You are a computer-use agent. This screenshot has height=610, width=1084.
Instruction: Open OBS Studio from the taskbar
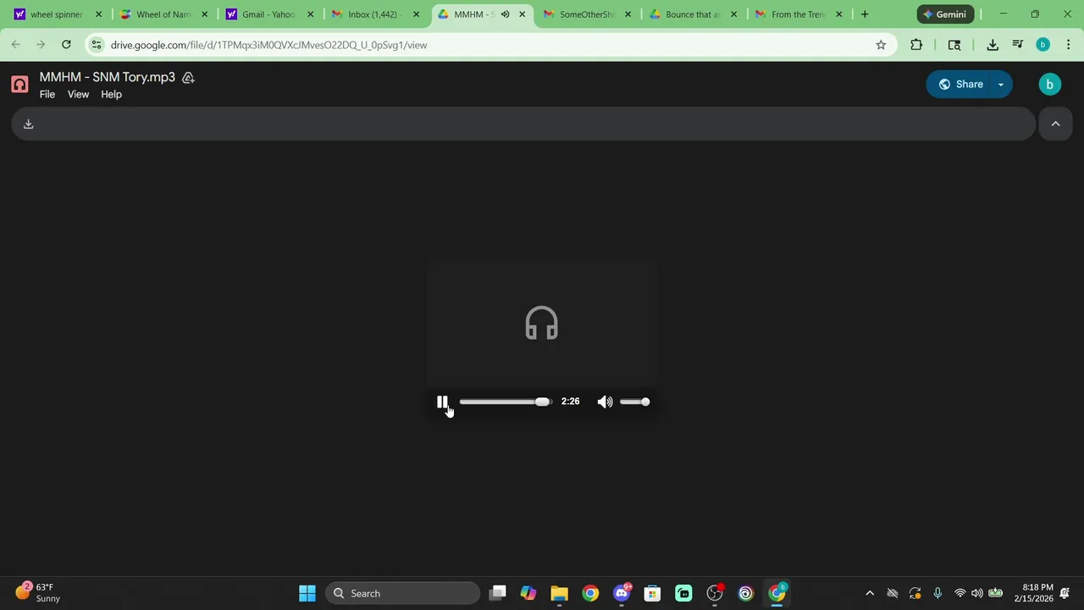point(715,593)
